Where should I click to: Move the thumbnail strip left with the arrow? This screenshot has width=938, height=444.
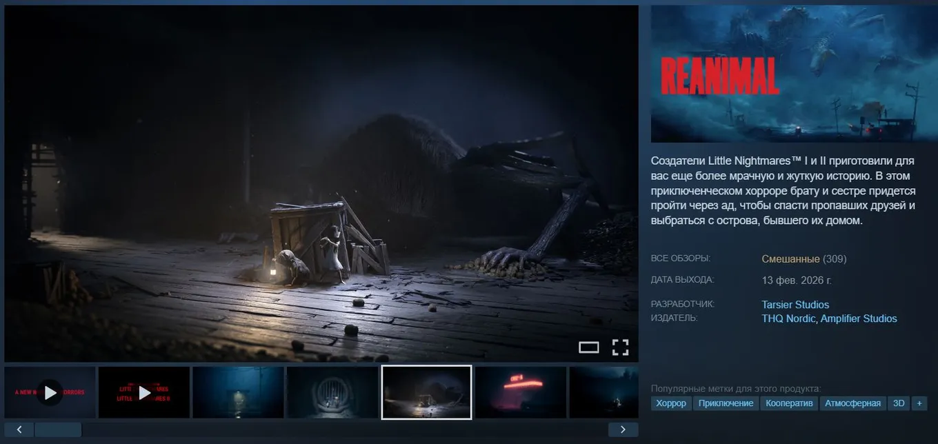point(19,430)
